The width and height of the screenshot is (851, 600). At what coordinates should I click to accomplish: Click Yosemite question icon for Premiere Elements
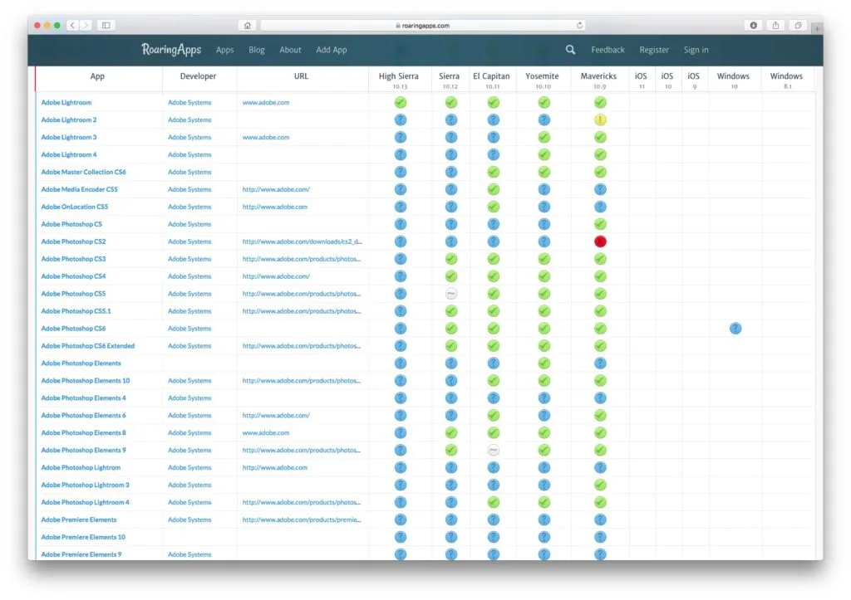tap(544, 520)
